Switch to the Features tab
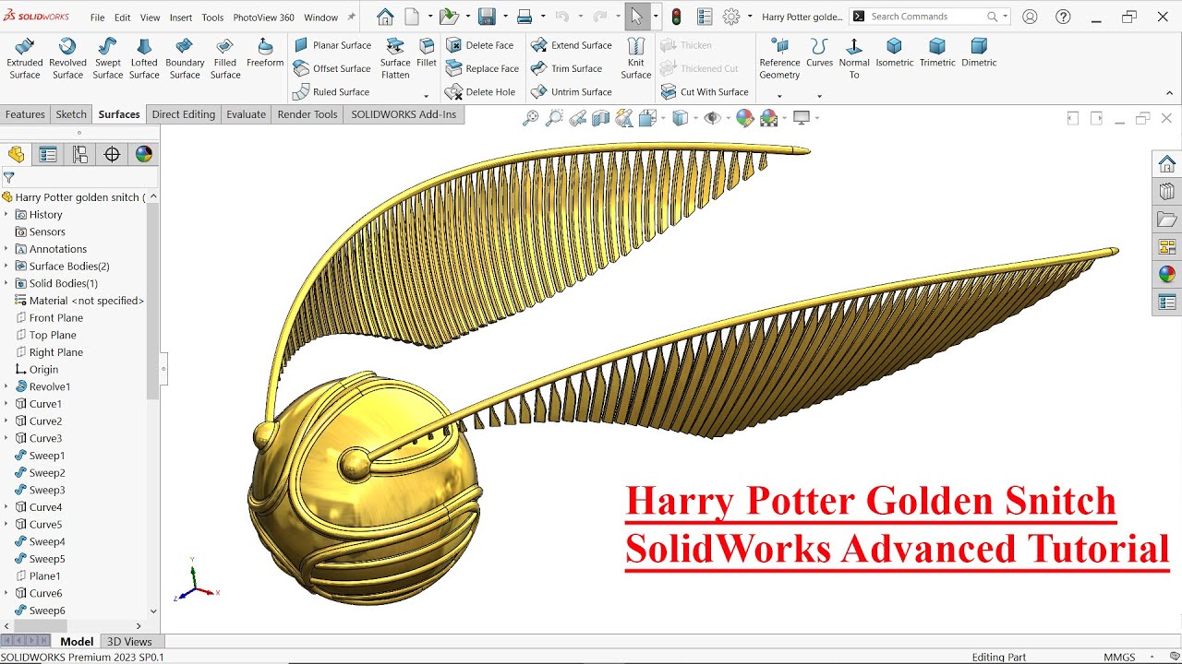This screenshot has height=664, width=1182. (25, 114)
